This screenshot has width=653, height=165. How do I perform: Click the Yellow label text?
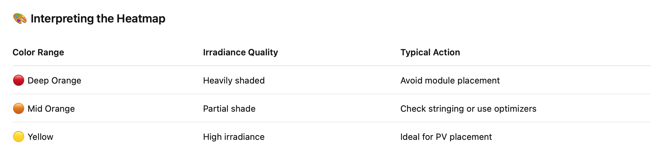pyautogui.click(x=40, y=137)
